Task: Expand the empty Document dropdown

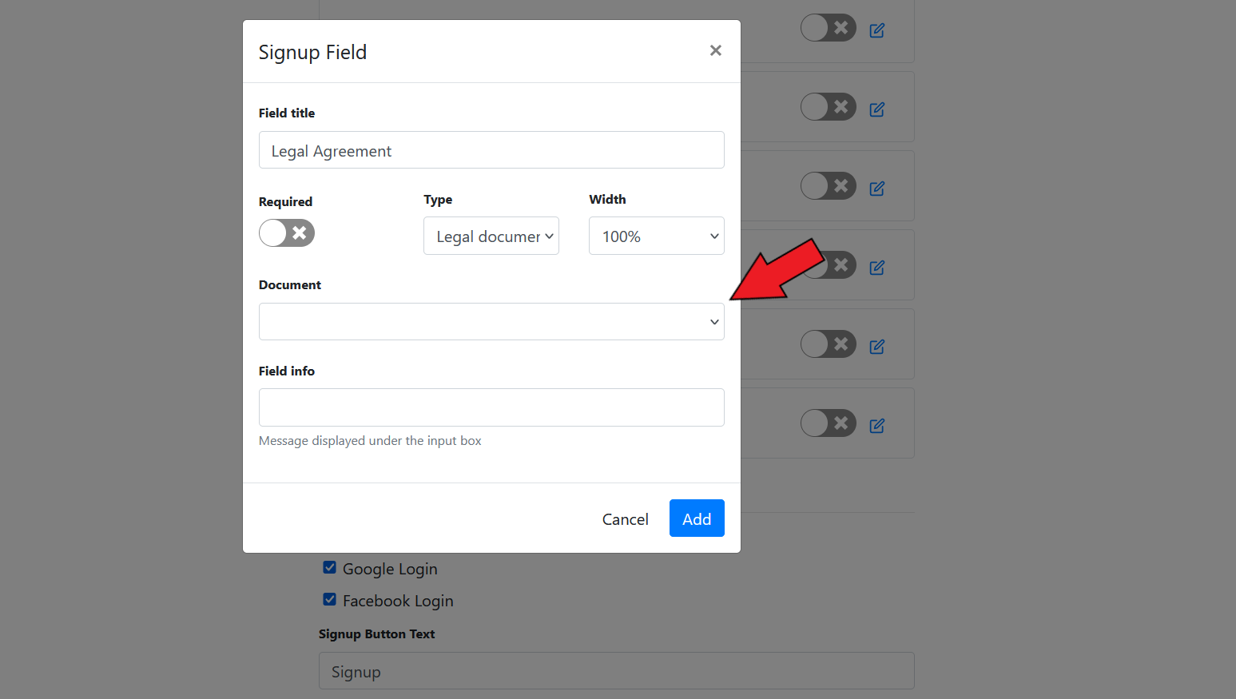Action: coord(491,322)
